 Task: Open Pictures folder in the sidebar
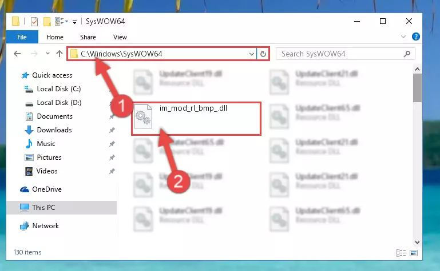pyautogui.click(x=49, y=157)
